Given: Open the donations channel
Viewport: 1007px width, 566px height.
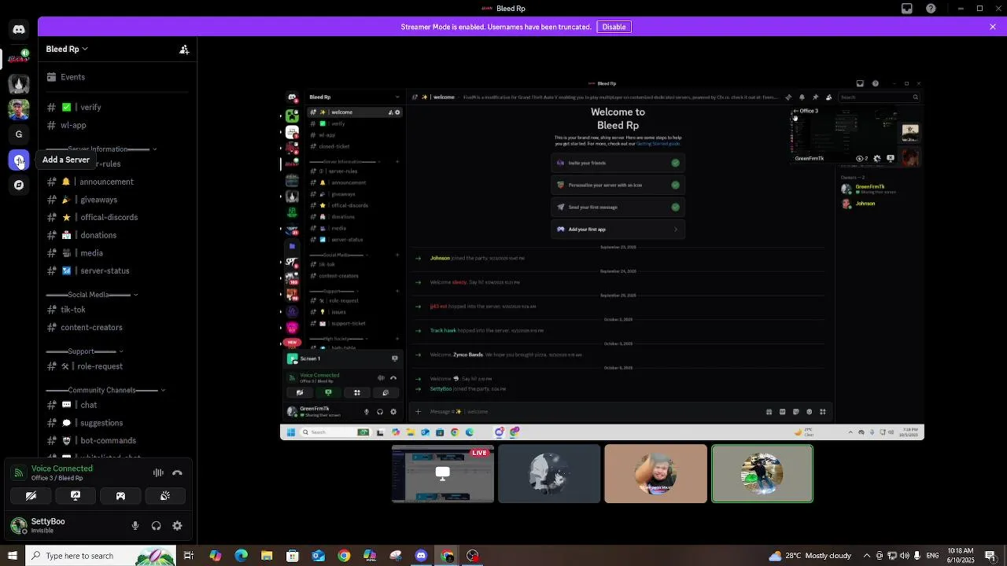Looking at the screenshot, I should coord(118,235).
